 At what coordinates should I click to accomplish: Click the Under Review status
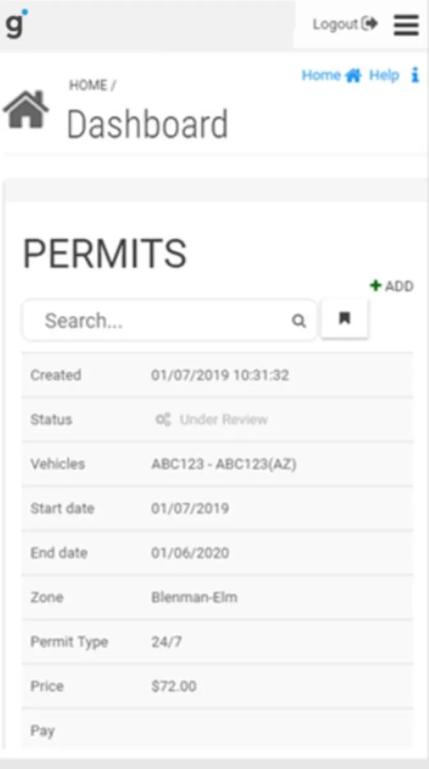click(x=223, y=420)
